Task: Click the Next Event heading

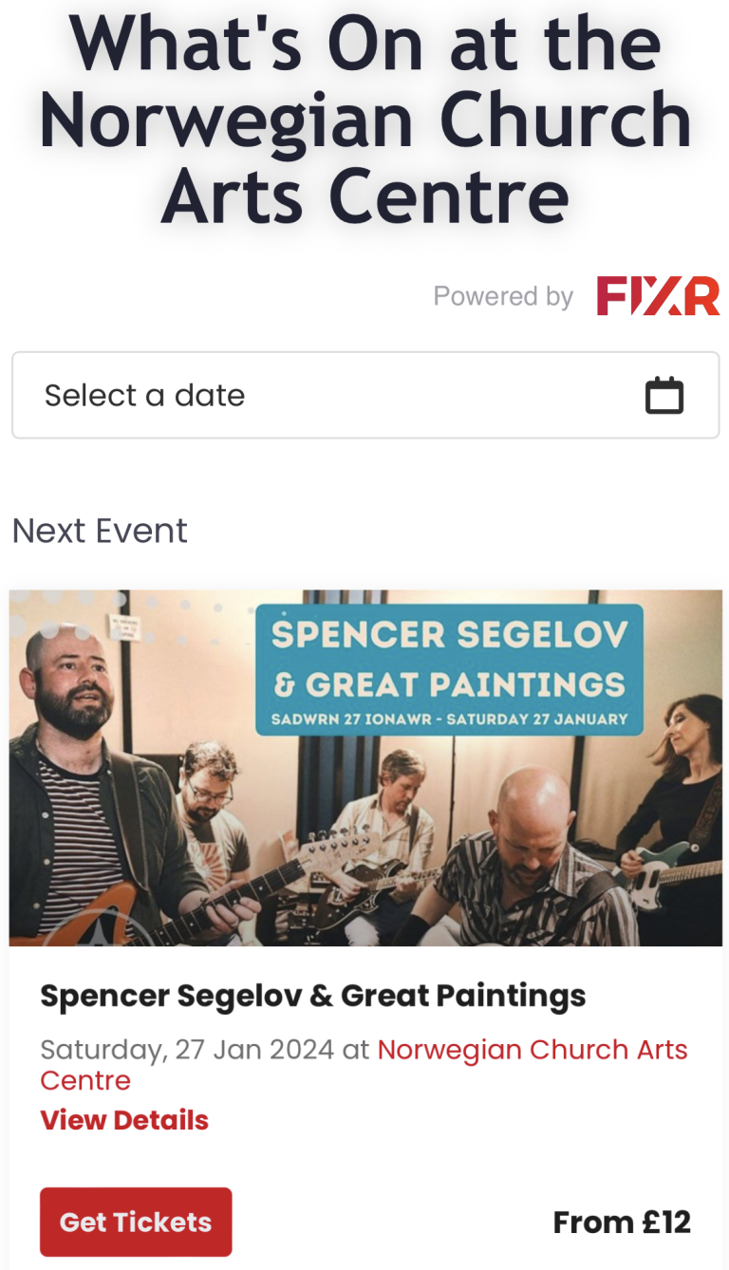Action: tap(100, 531)
